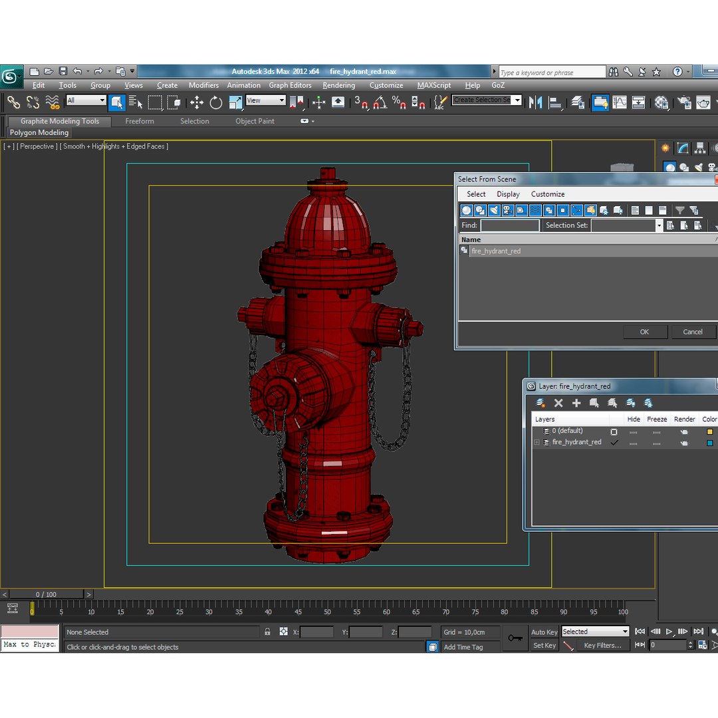This screenshot has width=718, height=718.
Task: Toggle the selection lock icon in status bar
Action: tap(267, 632)
